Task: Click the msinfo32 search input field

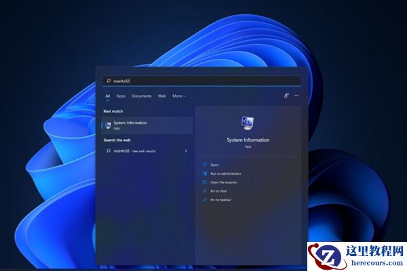Action: (202, 81)
